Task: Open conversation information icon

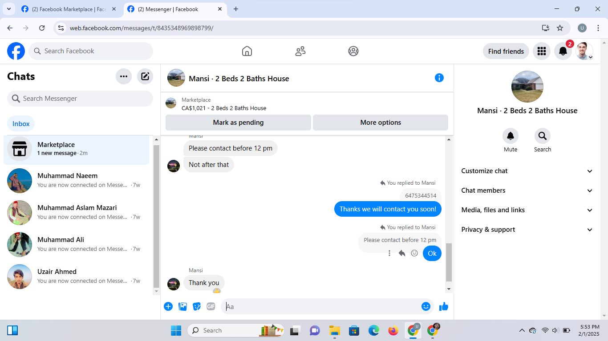Action: click(439, 78)
